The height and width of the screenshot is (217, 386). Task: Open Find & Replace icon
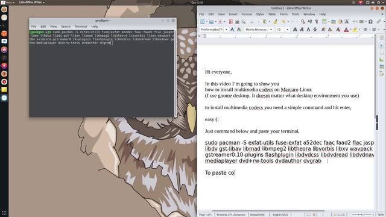[303, 22]
